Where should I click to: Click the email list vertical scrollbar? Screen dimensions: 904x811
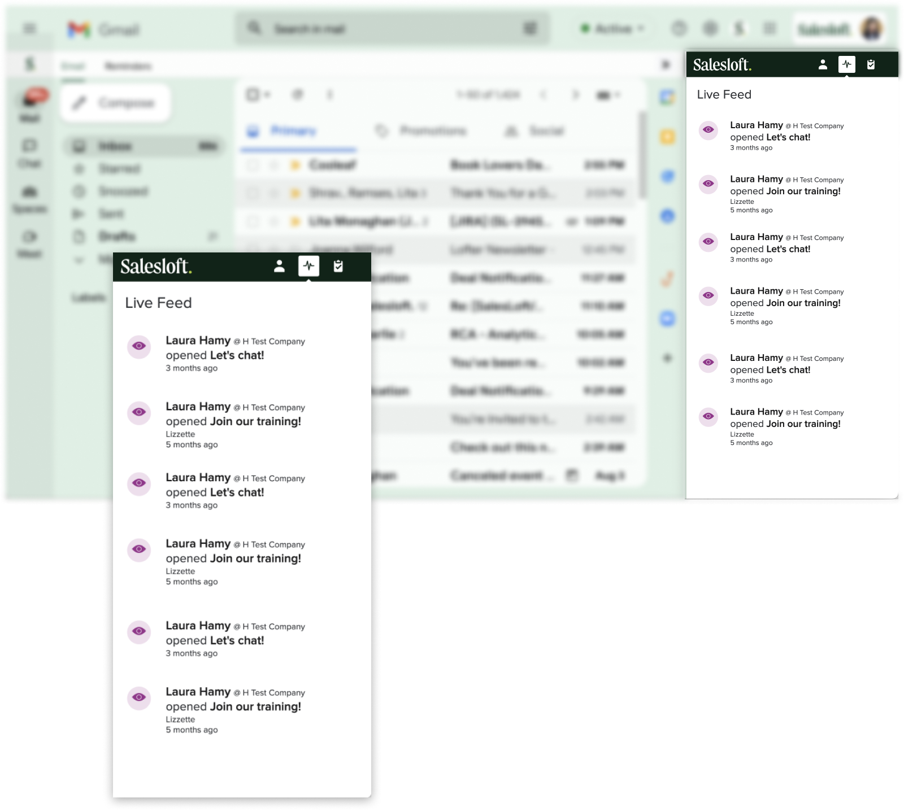[641, 155]
